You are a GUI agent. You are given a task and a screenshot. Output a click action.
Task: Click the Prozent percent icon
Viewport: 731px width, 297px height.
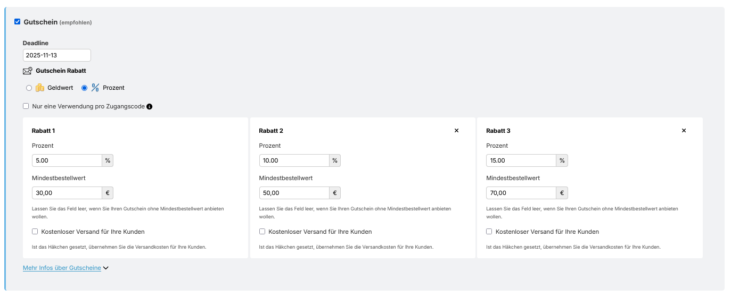(95, 88)
